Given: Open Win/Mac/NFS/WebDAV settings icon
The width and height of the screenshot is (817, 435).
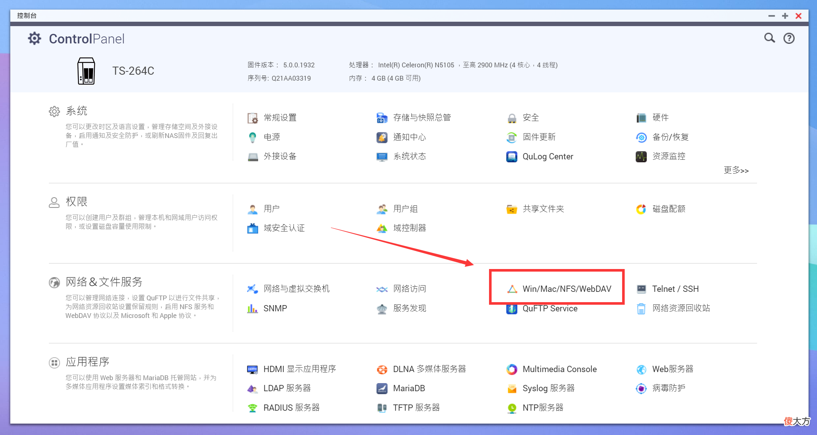Looking at the screenshot, I should 512,289.
